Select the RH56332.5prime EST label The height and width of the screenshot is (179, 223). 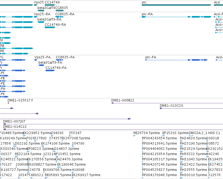pyautogui.click(x=193, y=154)
